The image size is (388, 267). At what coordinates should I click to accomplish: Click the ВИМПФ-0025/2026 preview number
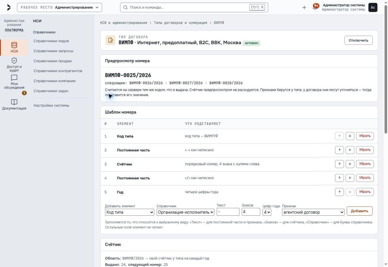point(128,75)
